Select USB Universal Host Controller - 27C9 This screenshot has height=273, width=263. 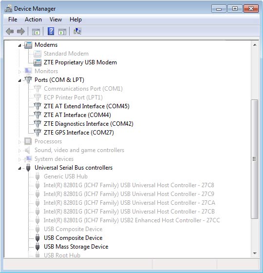(x=129, y=194)
